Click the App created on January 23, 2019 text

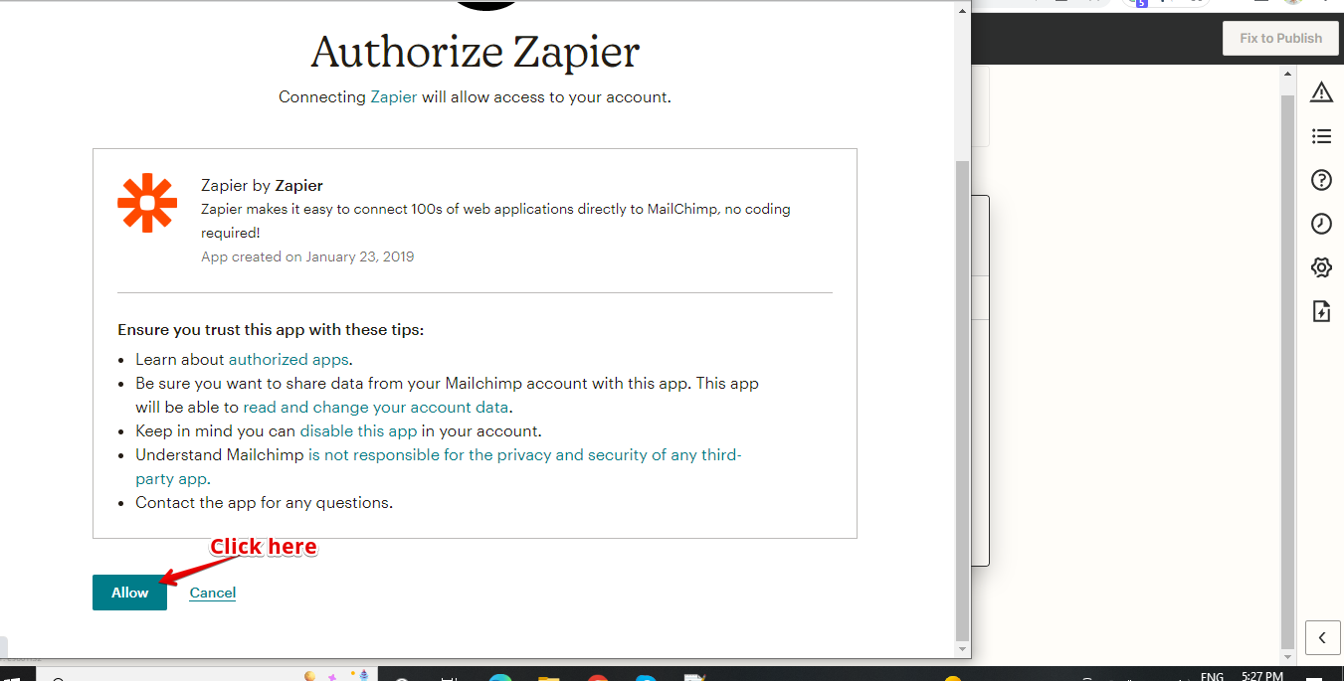pyautogui.click(x=307, y=256)
